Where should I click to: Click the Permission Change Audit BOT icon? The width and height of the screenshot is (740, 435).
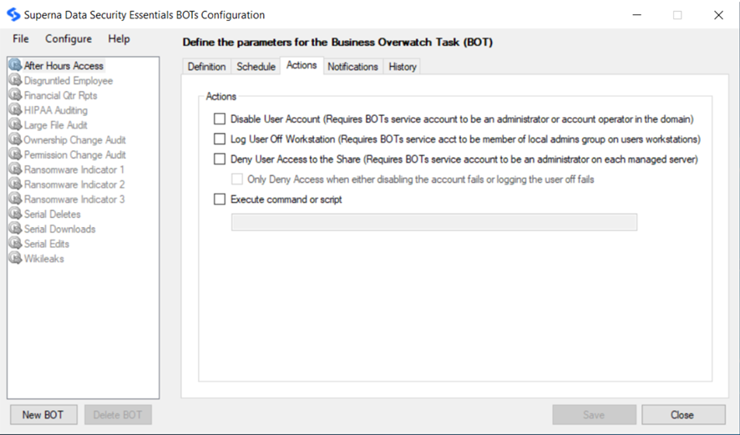pyautogui.click(x=15, y=154)
